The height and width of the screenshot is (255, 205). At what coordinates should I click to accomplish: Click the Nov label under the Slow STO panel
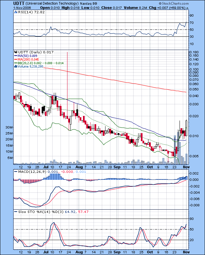(186, 252)
